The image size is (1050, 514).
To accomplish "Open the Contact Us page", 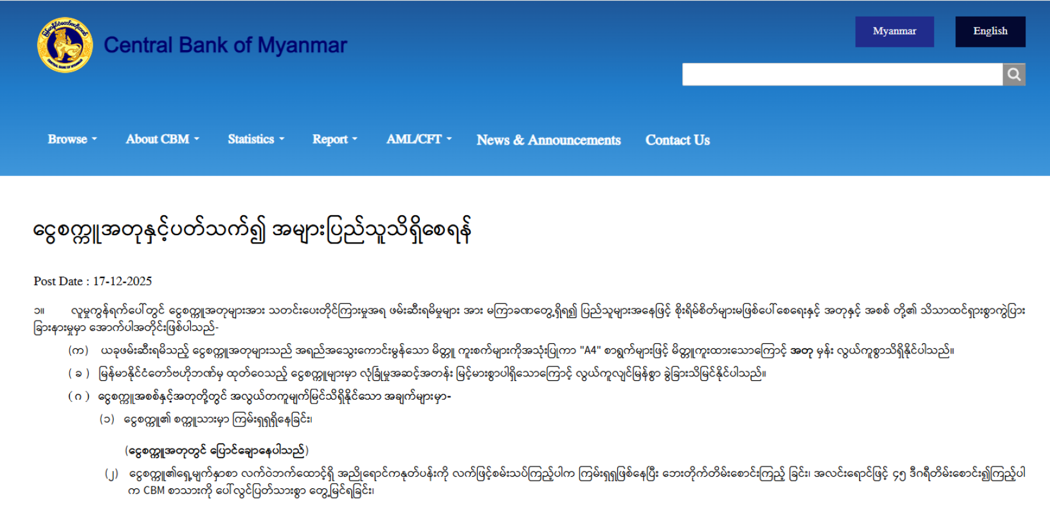I will pyautogui.click(x=677, y=140).
